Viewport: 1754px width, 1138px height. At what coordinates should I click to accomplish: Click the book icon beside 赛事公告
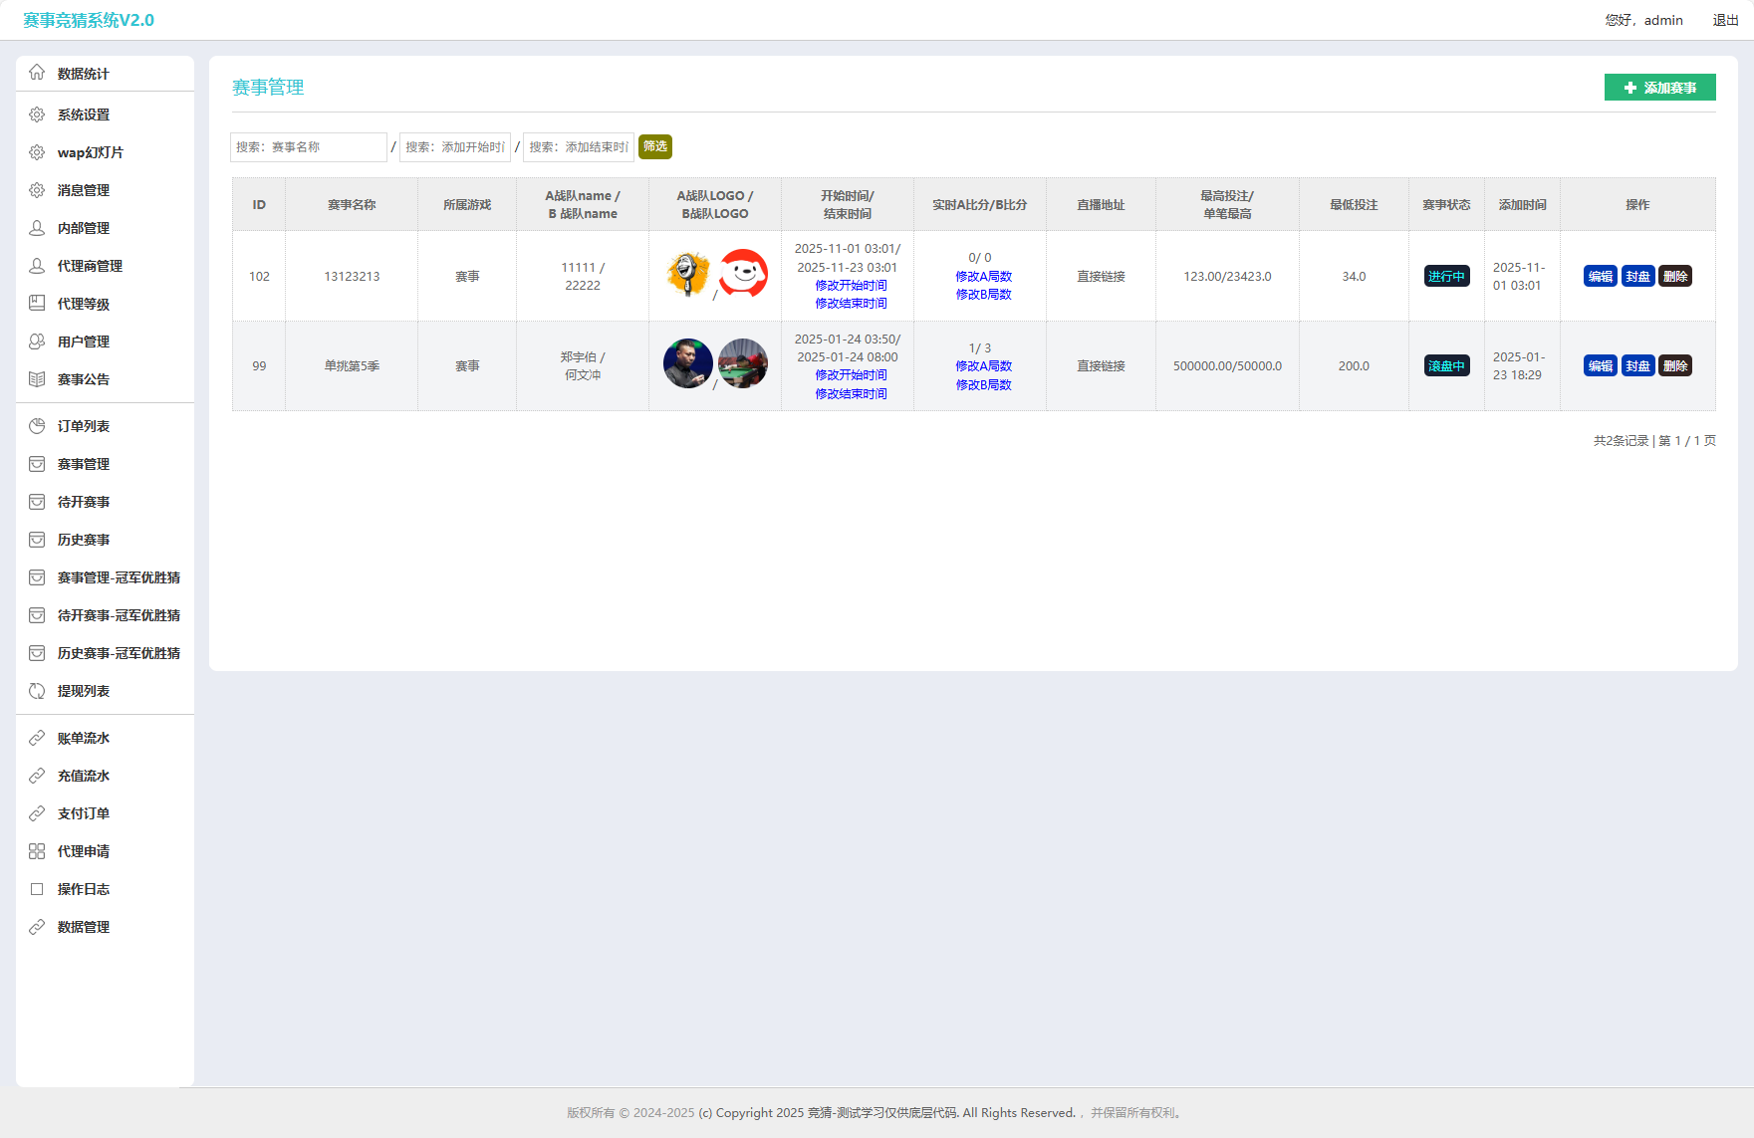click(x=37, y=379)
